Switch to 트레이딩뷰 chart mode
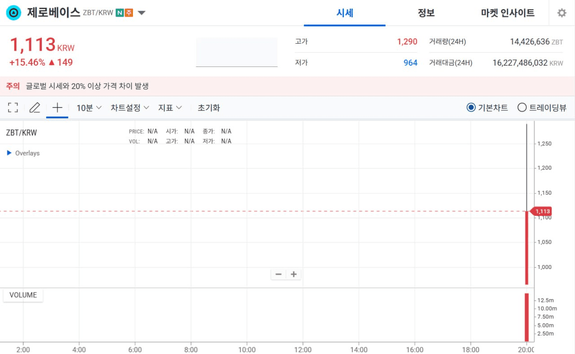Screen dimensions: 575x354 pos(522,108)
